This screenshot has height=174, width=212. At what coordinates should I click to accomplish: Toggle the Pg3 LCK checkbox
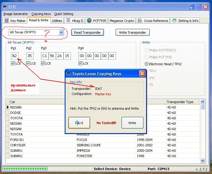point(43,63)
